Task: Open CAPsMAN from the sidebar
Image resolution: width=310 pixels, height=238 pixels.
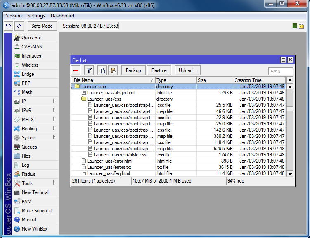Action: pyautogui.click(x=36, y=47)
